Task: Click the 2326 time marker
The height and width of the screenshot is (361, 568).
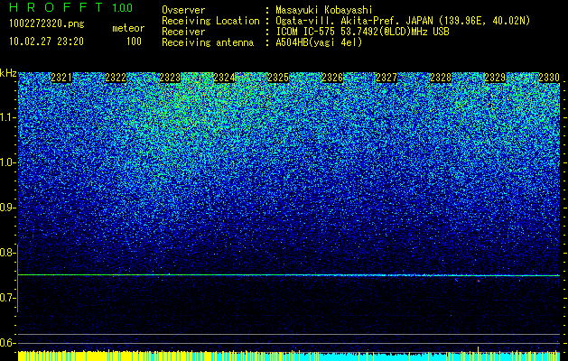Action: tap(332, 78)
